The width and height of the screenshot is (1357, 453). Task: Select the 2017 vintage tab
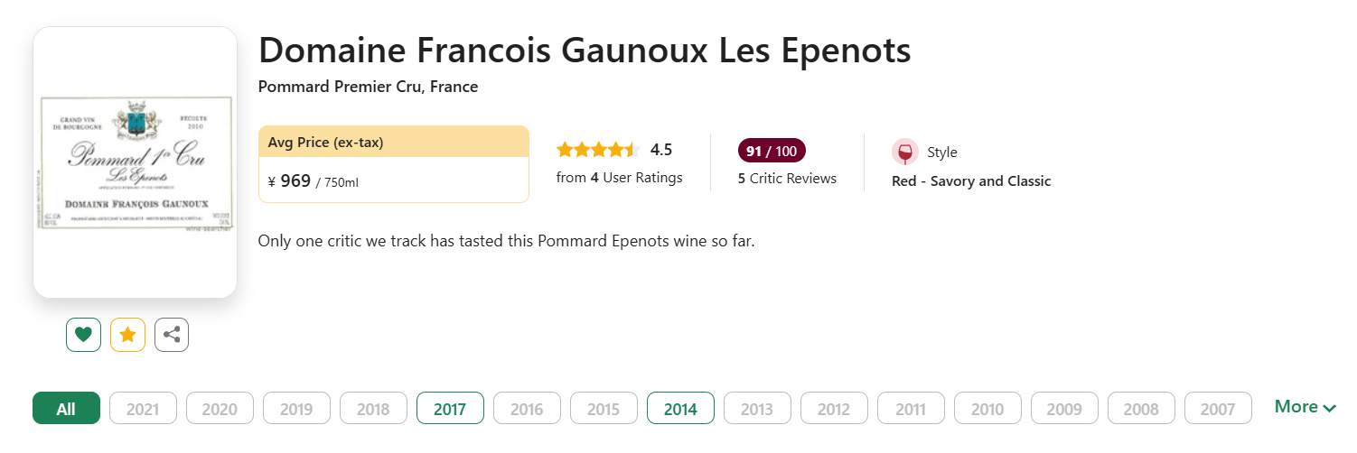click(x=450, y=409)
